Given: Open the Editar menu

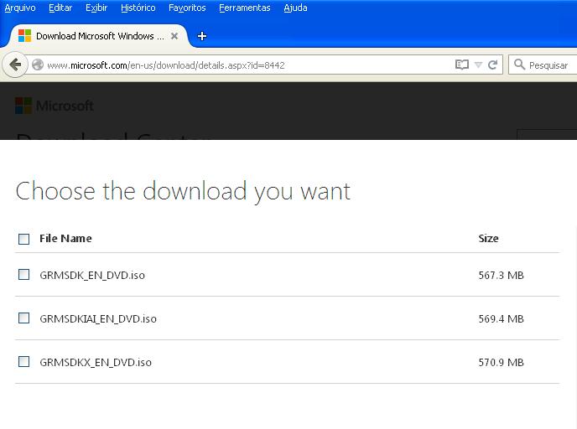Looking at the screenshot, I should 60,8.
